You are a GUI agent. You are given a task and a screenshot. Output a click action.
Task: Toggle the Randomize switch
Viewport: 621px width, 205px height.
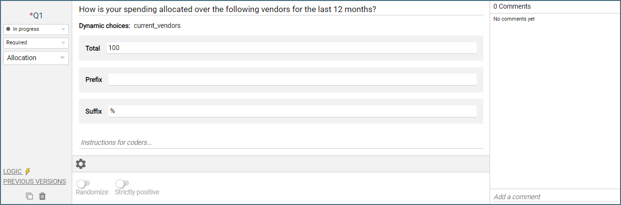pos(83,183)
